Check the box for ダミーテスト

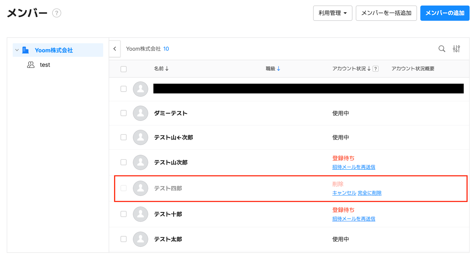click(124, 113)
